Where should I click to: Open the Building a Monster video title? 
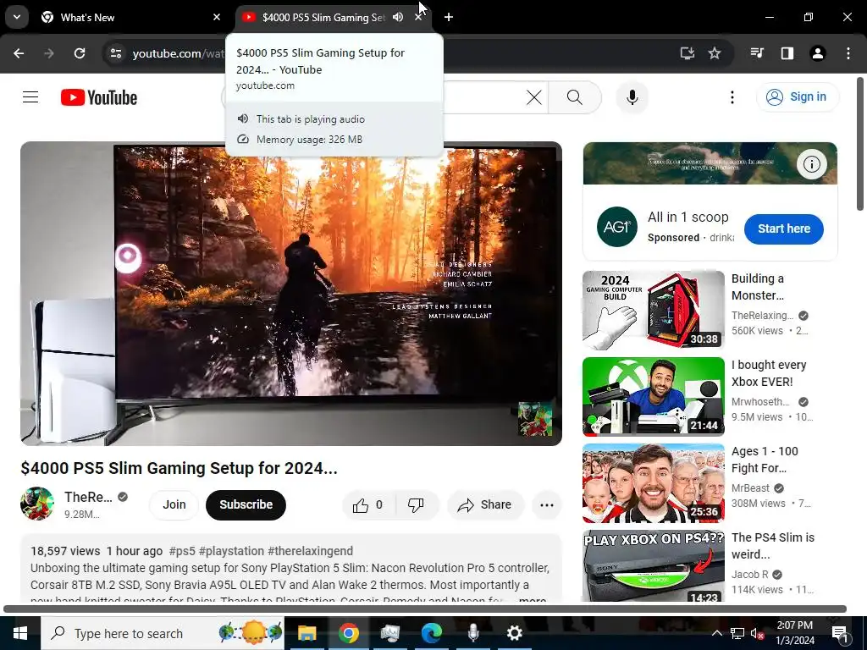pyautogui.click(x=758, y=287)
